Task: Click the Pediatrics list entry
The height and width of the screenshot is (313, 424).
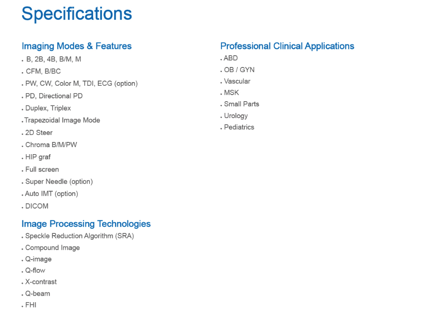Action: click(239, 127)
